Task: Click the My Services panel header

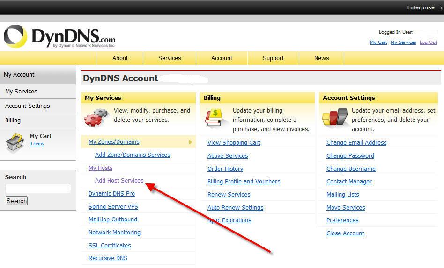Action: pos(138,98)
